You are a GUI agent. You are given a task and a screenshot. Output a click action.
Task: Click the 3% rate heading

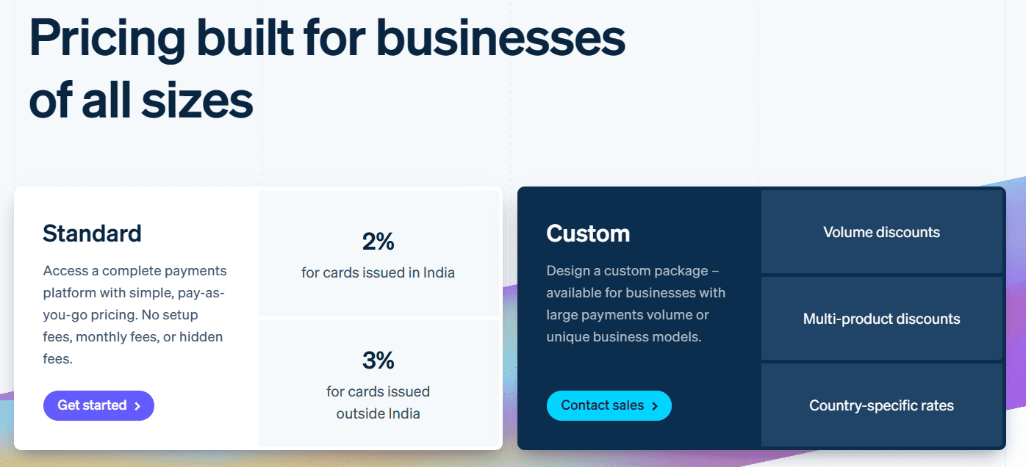pos(378,360)
